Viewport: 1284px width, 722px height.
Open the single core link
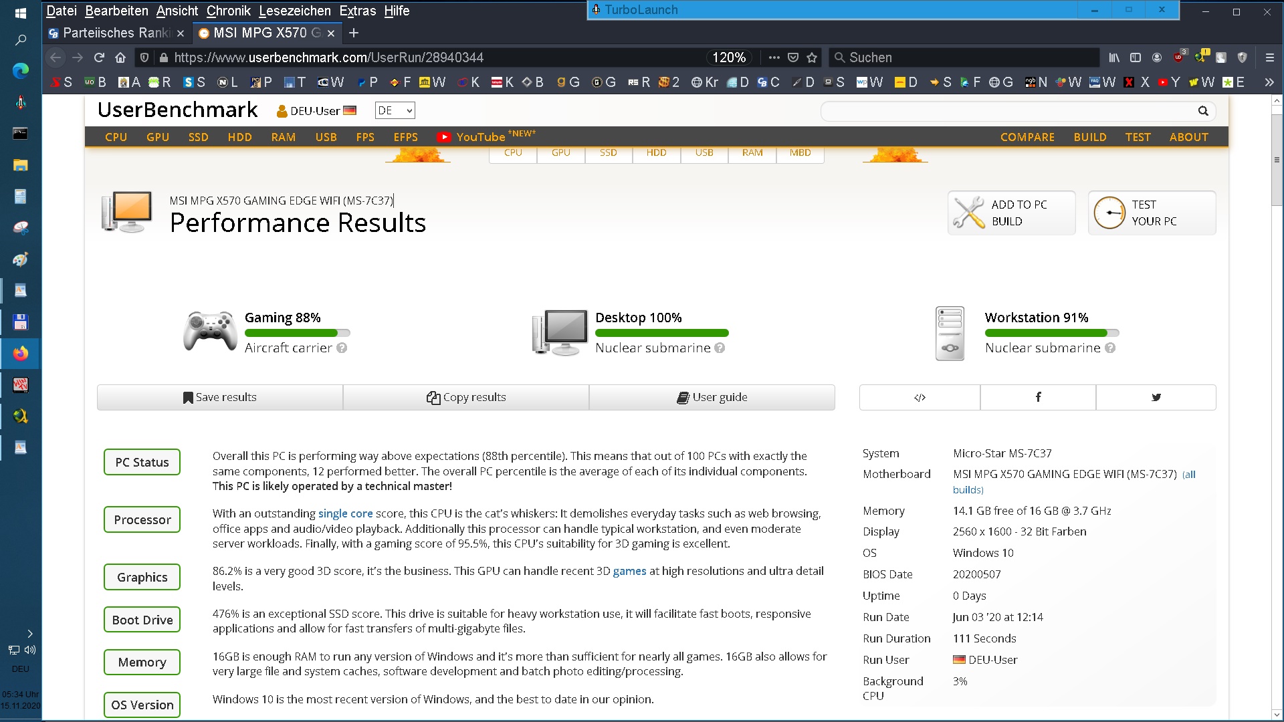coord(345,513)
